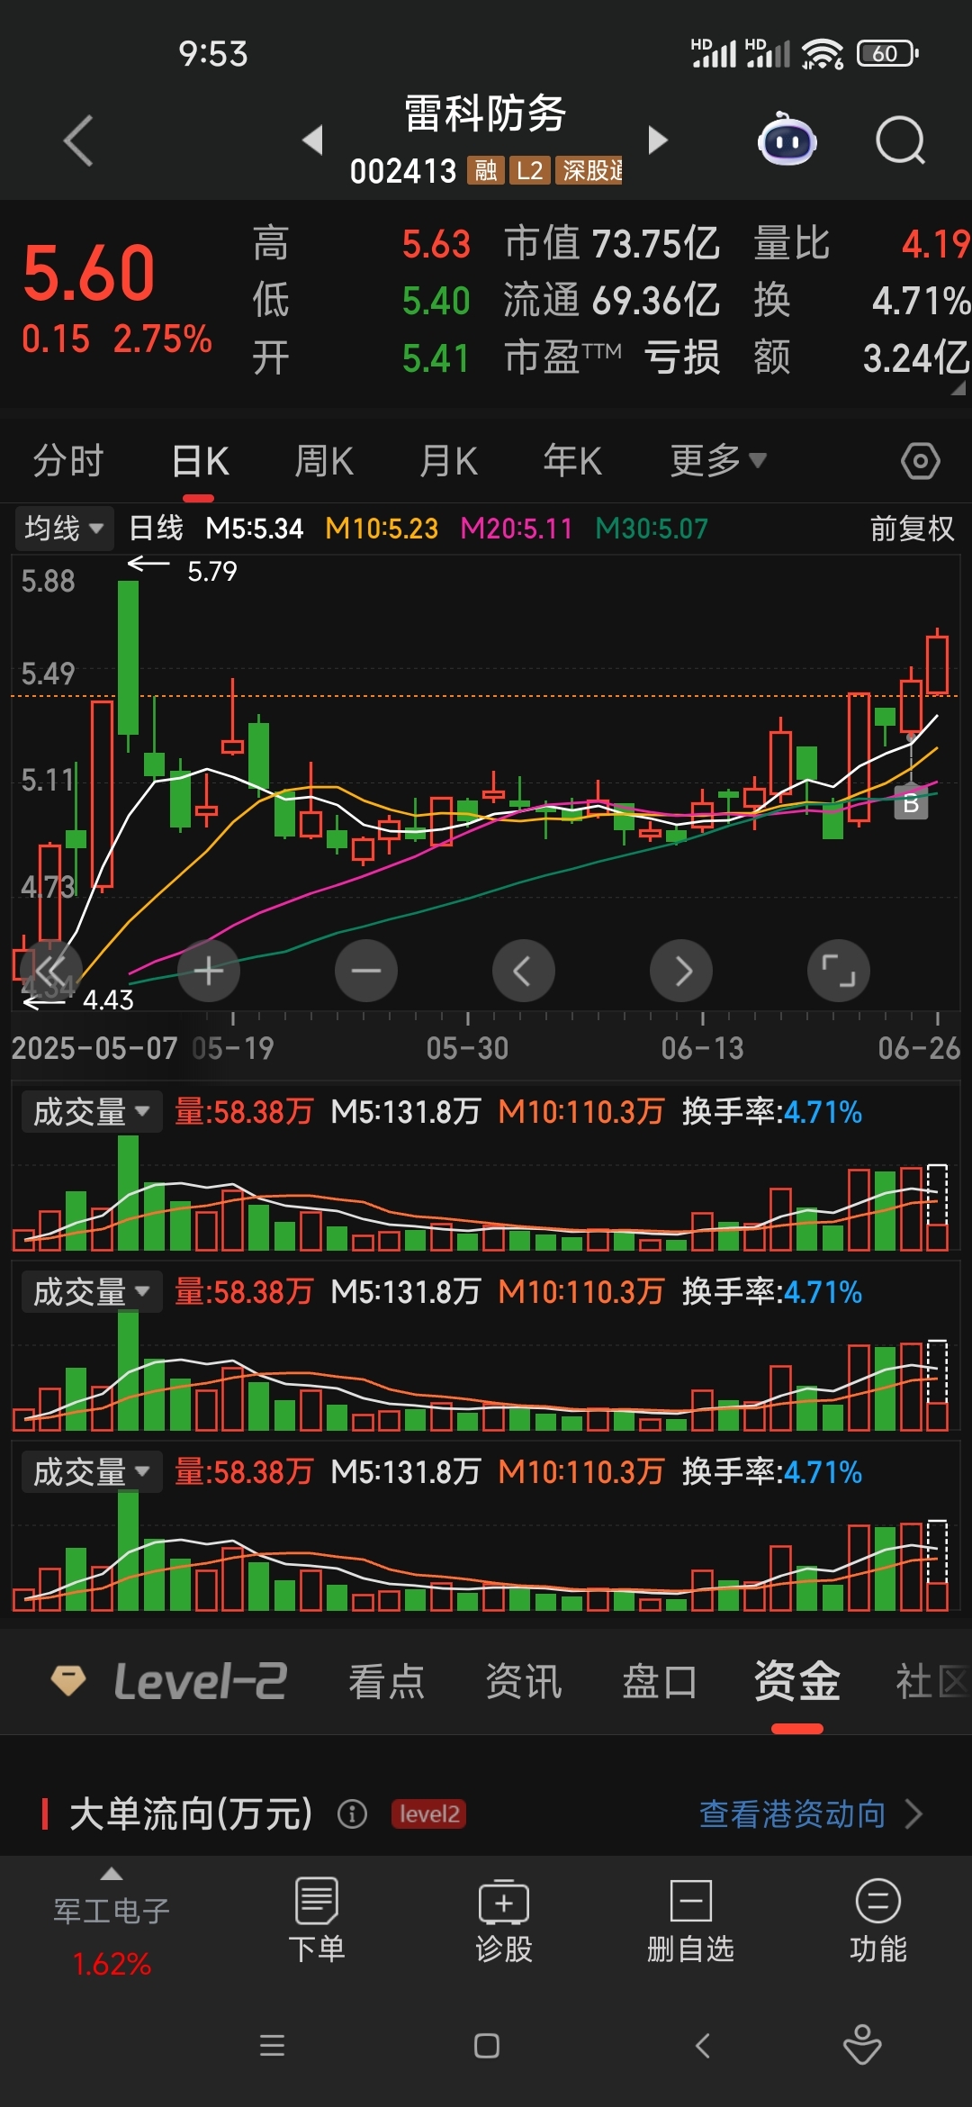Image resolution: width=972 pixels, height=2107 pixels.
Task: Open the 资讯 news tab
Action: click(523, 1681)
